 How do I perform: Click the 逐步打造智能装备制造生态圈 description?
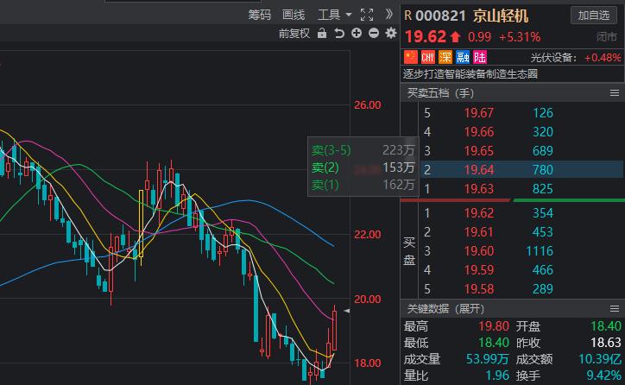[470, 74]
